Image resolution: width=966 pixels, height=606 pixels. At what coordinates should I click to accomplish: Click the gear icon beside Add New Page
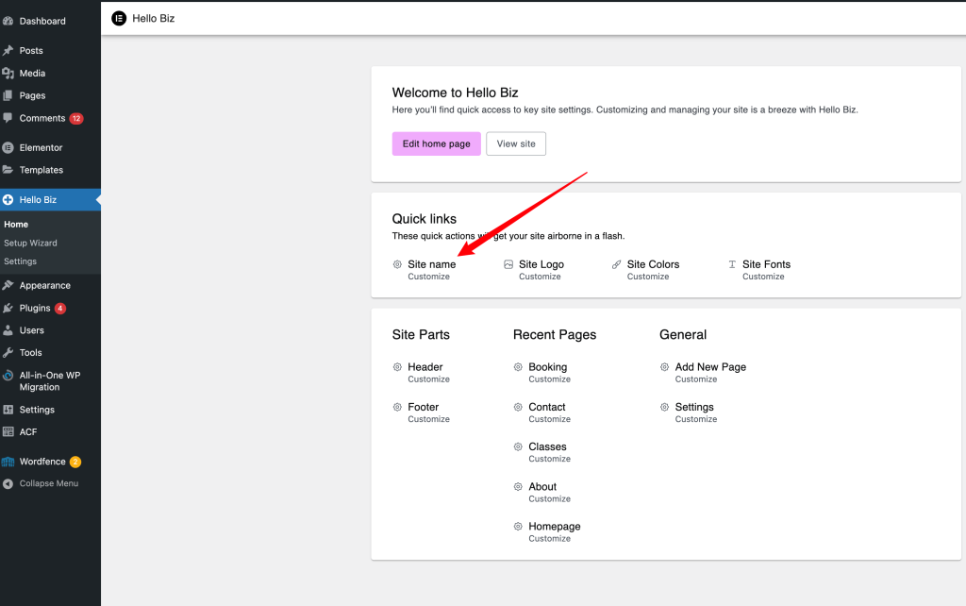665,367
